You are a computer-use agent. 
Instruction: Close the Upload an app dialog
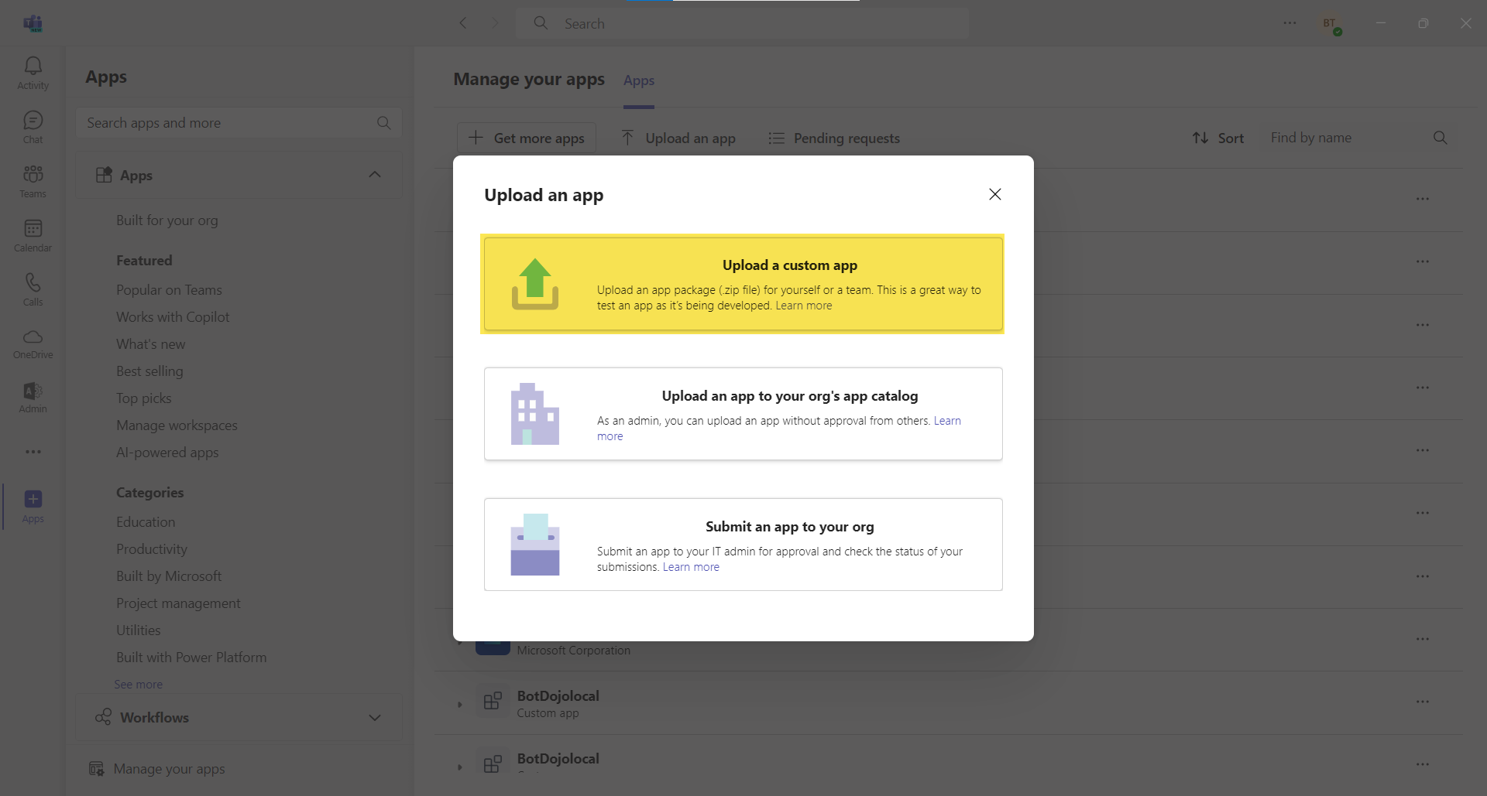(x=995, y=194)
